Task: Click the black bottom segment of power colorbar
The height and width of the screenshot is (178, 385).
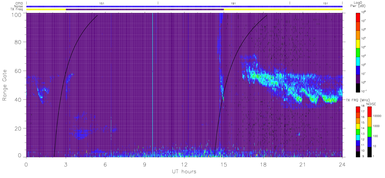Action: click(358, 88)
